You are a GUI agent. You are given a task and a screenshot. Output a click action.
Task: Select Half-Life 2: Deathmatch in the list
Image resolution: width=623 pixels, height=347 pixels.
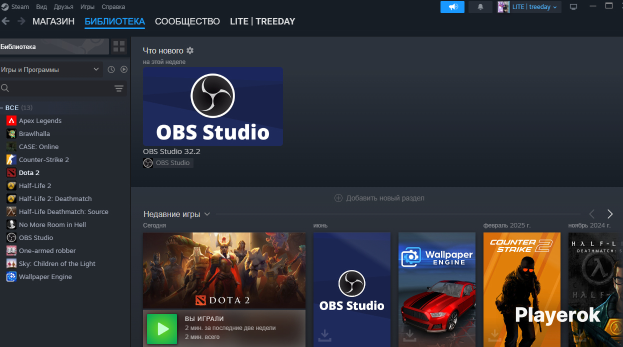click(x=65, y=198)
